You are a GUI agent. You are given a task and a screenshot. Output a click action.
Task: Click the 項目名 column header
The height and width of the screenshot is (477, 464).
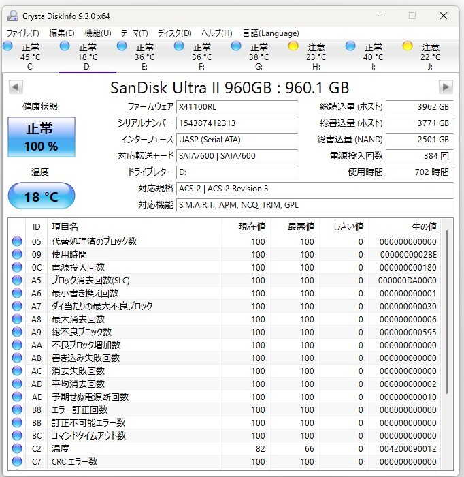133,227
